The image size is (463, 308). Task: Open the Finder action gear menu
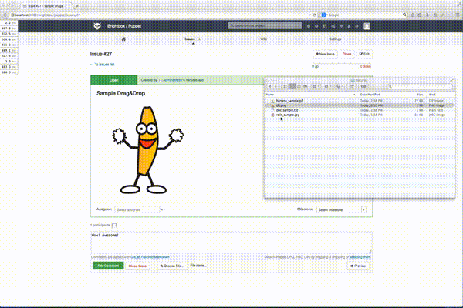point(329,86)
